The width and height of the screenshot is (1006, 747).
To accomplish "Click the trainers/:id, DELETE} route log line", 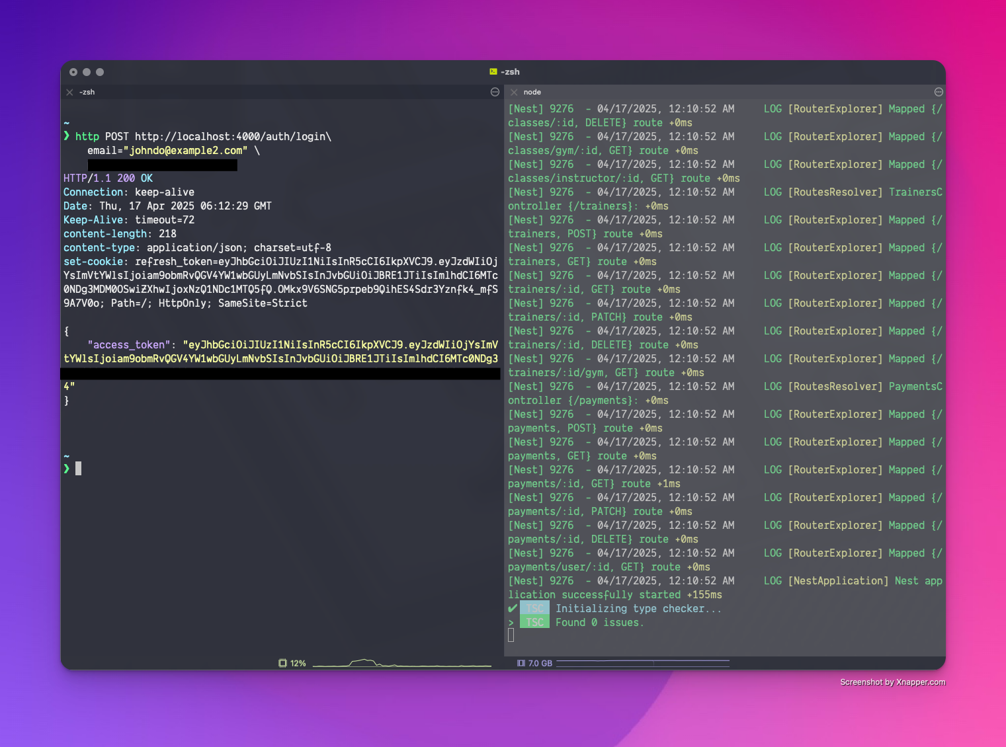I will pyautogui.click(x=603, y=344).
